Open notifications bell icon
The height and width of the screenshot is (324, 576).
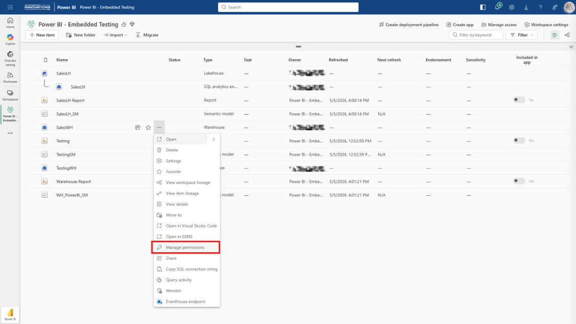497,7
